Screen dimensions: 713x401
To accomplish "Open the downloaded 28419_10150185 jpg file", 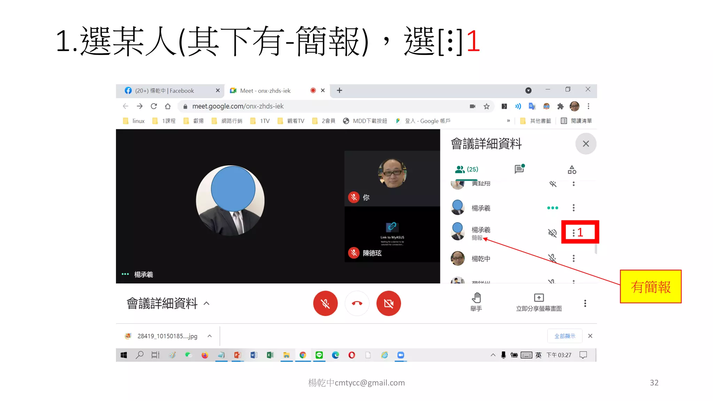I will coord(161,336).
